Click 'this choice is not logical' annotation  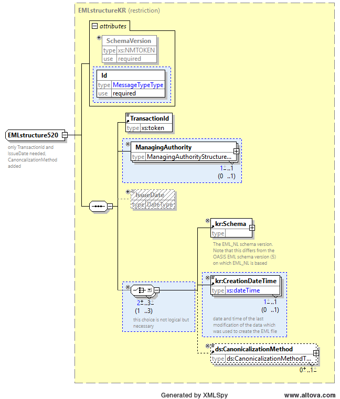(x=161, y=323)
